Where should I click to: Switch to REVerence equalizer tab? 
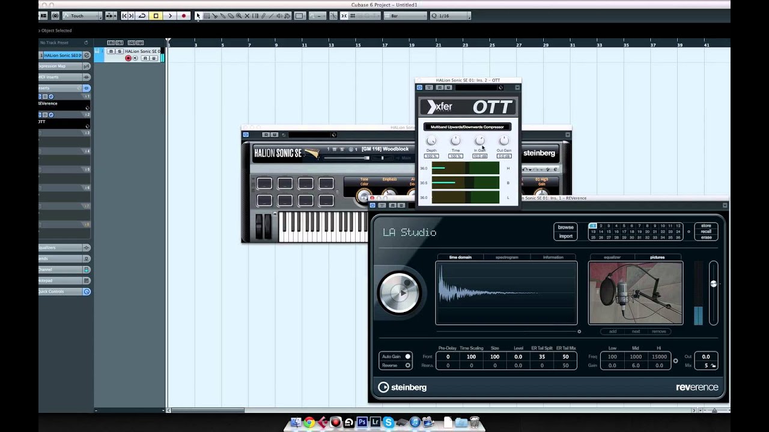[612, 257]
